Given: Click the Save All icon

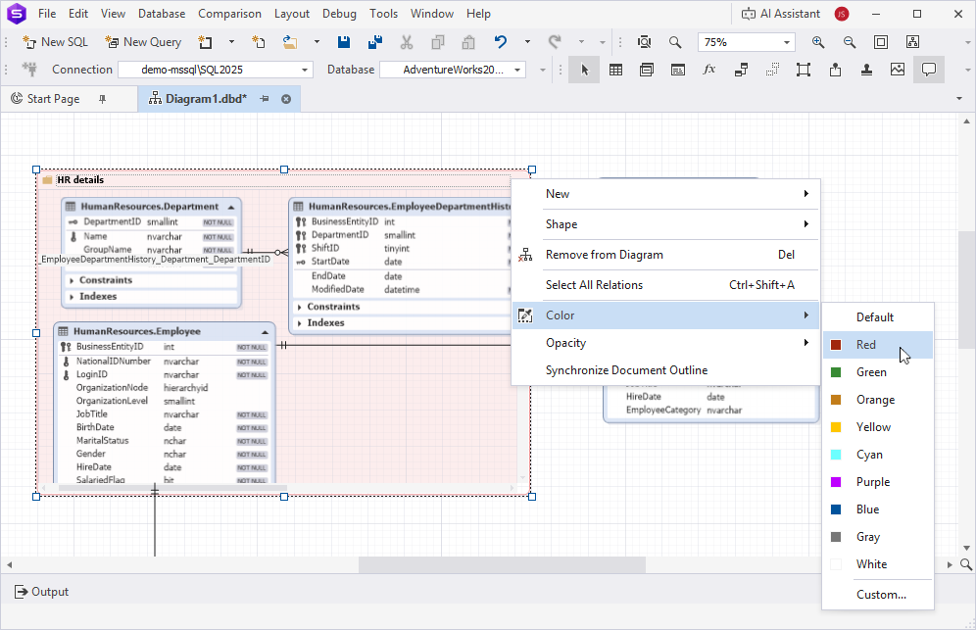Looking at the screenshot, I should tap(374, 42).
